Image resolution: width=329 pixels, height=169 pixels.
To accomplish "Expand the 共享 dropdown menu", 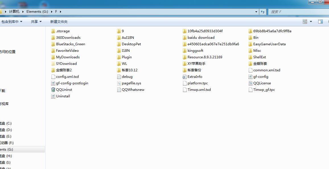I will point(36,22).
